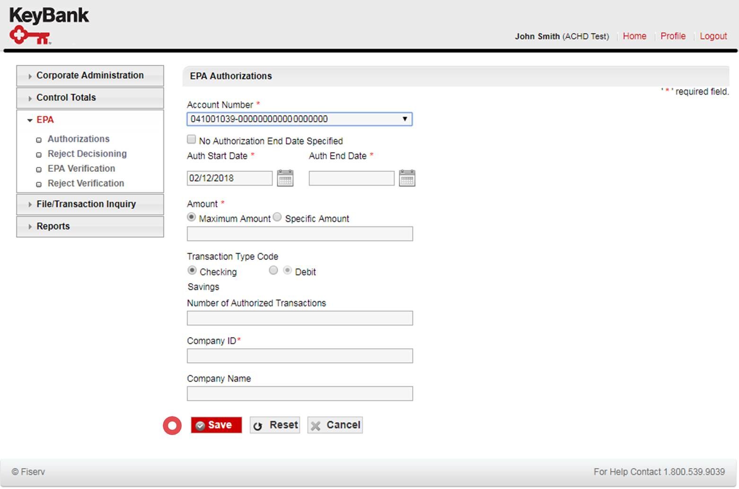Click the Cancel X icon

(316, 425)
